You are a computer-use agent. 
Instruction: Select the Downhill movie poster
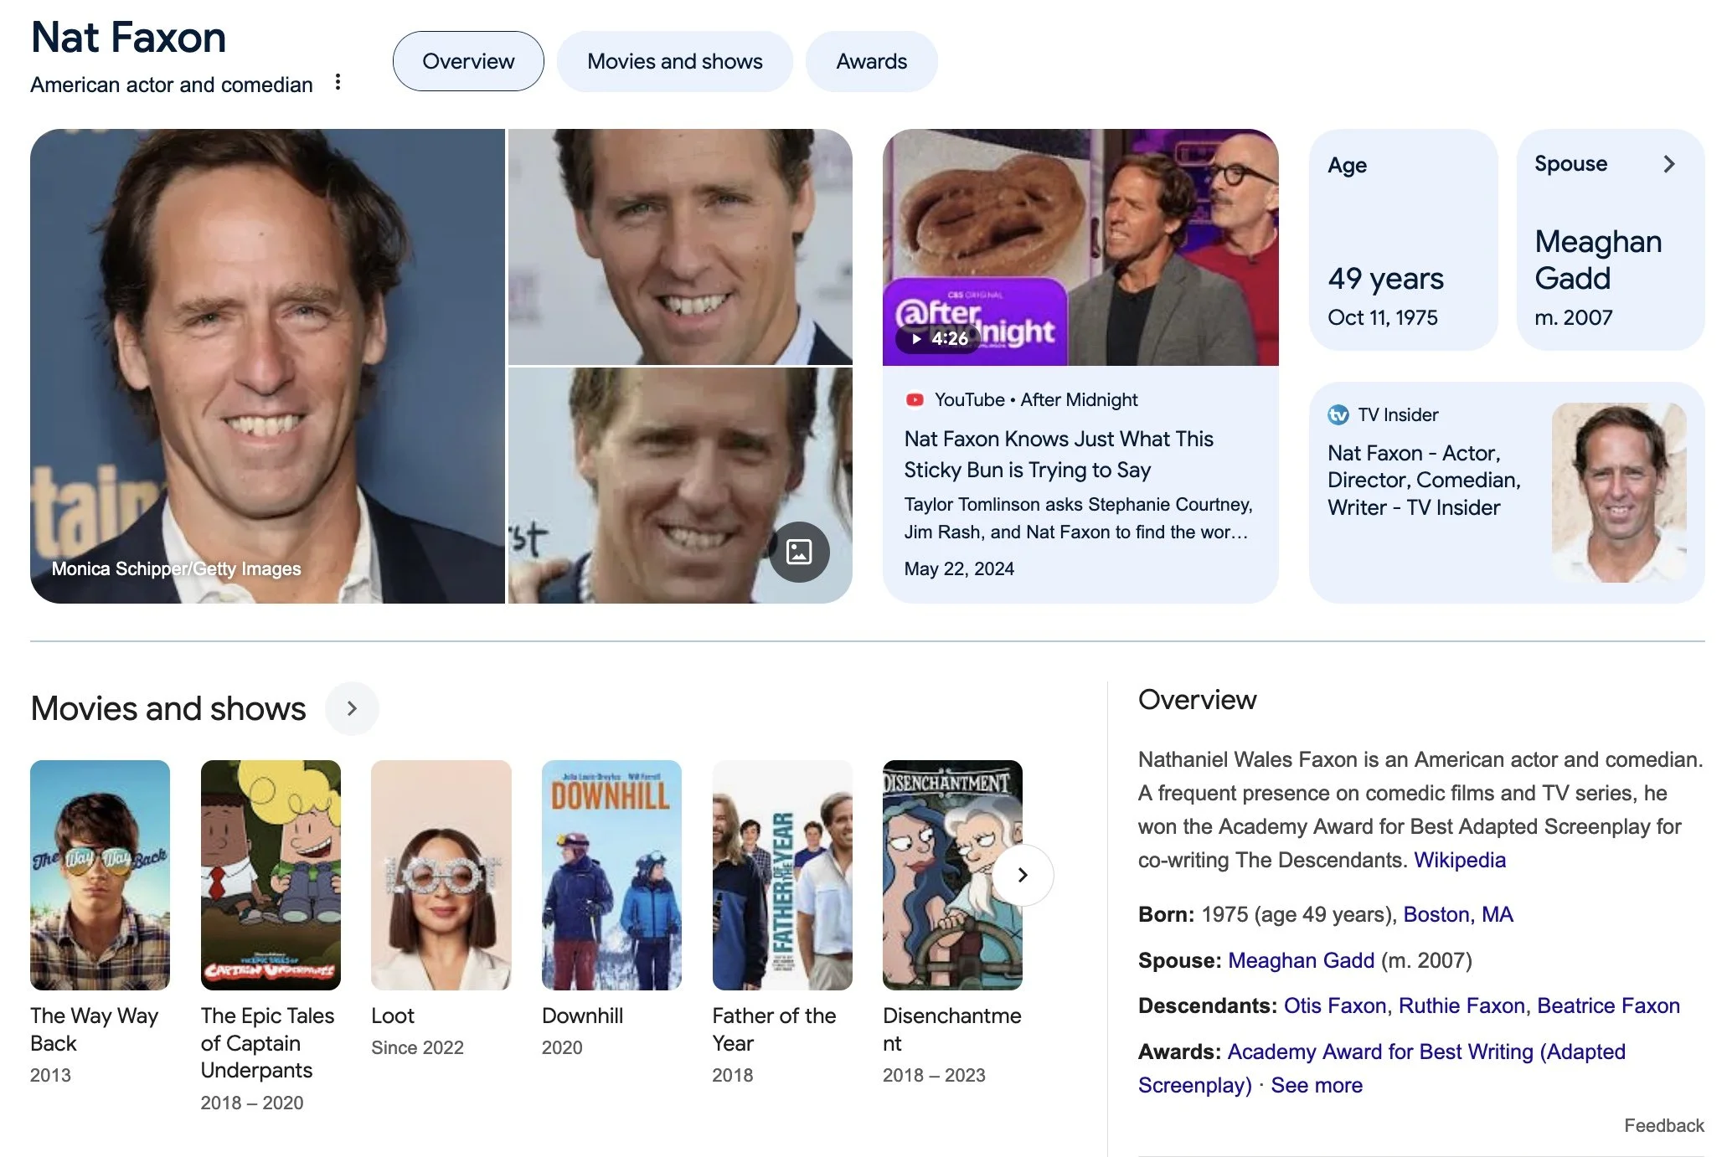click(611, 875)
